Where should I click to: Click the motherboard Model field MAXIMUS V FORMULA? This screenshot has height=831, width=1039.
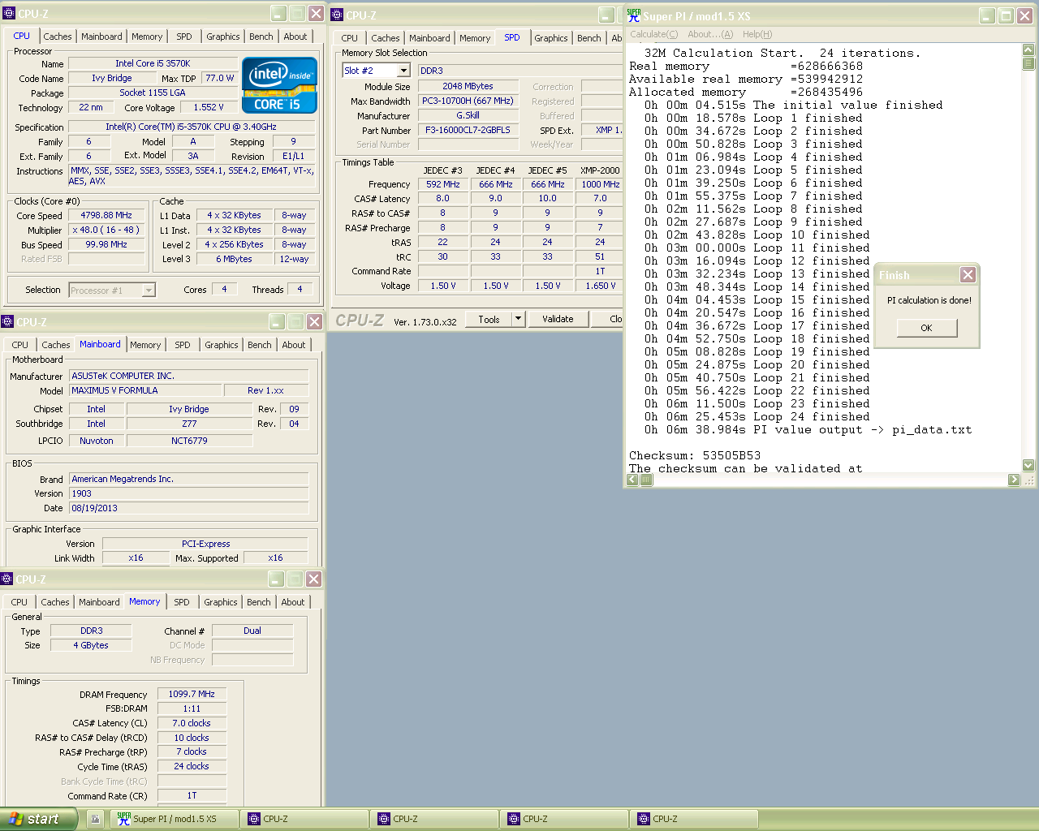145,390
